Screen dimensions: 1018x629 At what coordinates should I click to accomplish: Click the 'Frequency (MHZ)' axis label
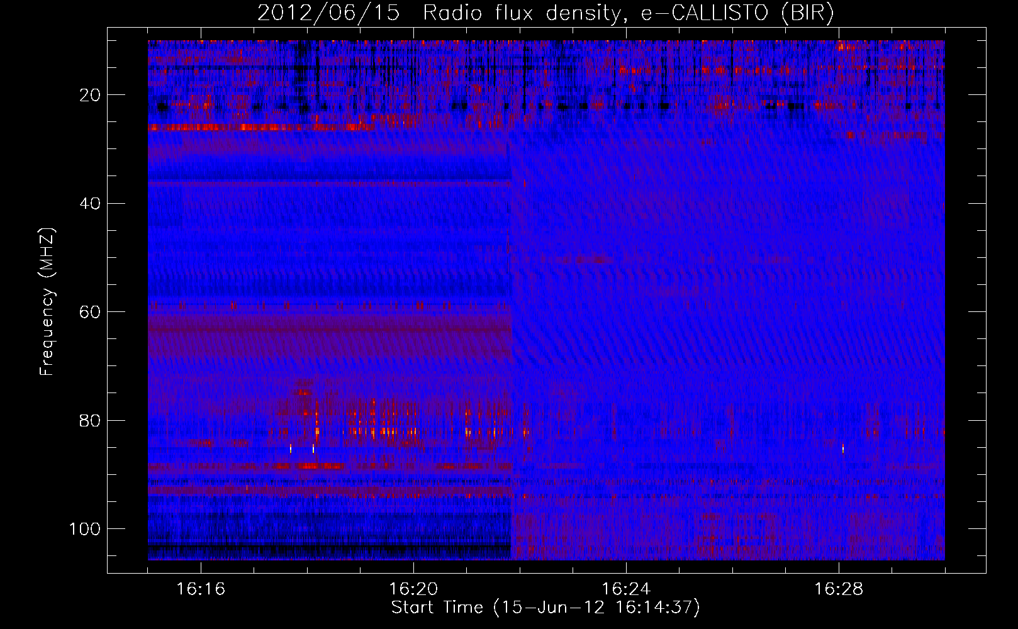pyautogui.click(x=47, y=301)
